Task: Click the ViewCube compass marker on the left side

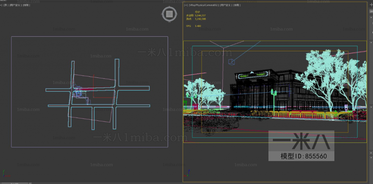Action: [163, 14]
